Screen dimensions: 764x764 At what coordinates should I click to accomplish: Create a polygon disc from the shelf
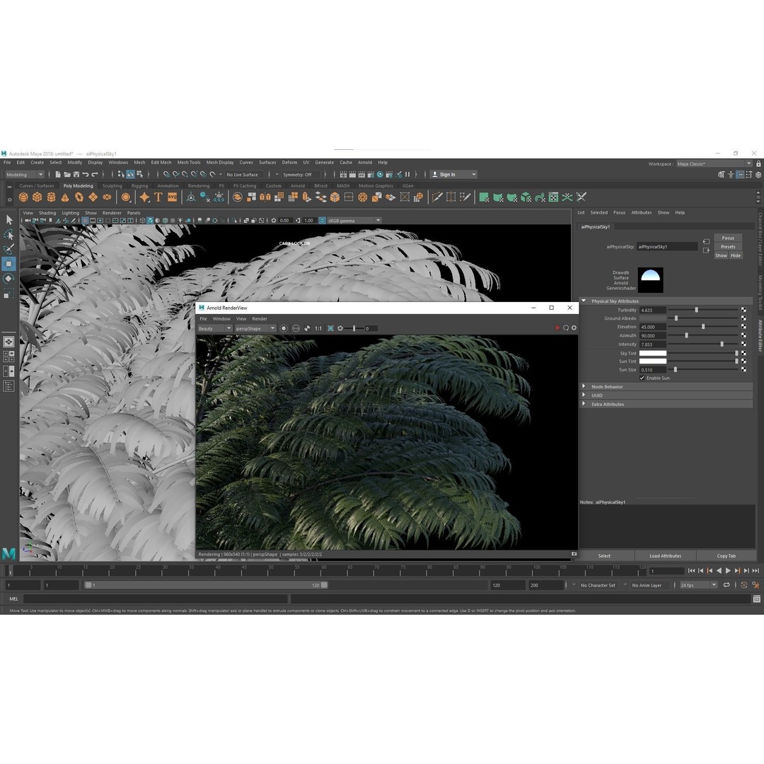[107, 197]
